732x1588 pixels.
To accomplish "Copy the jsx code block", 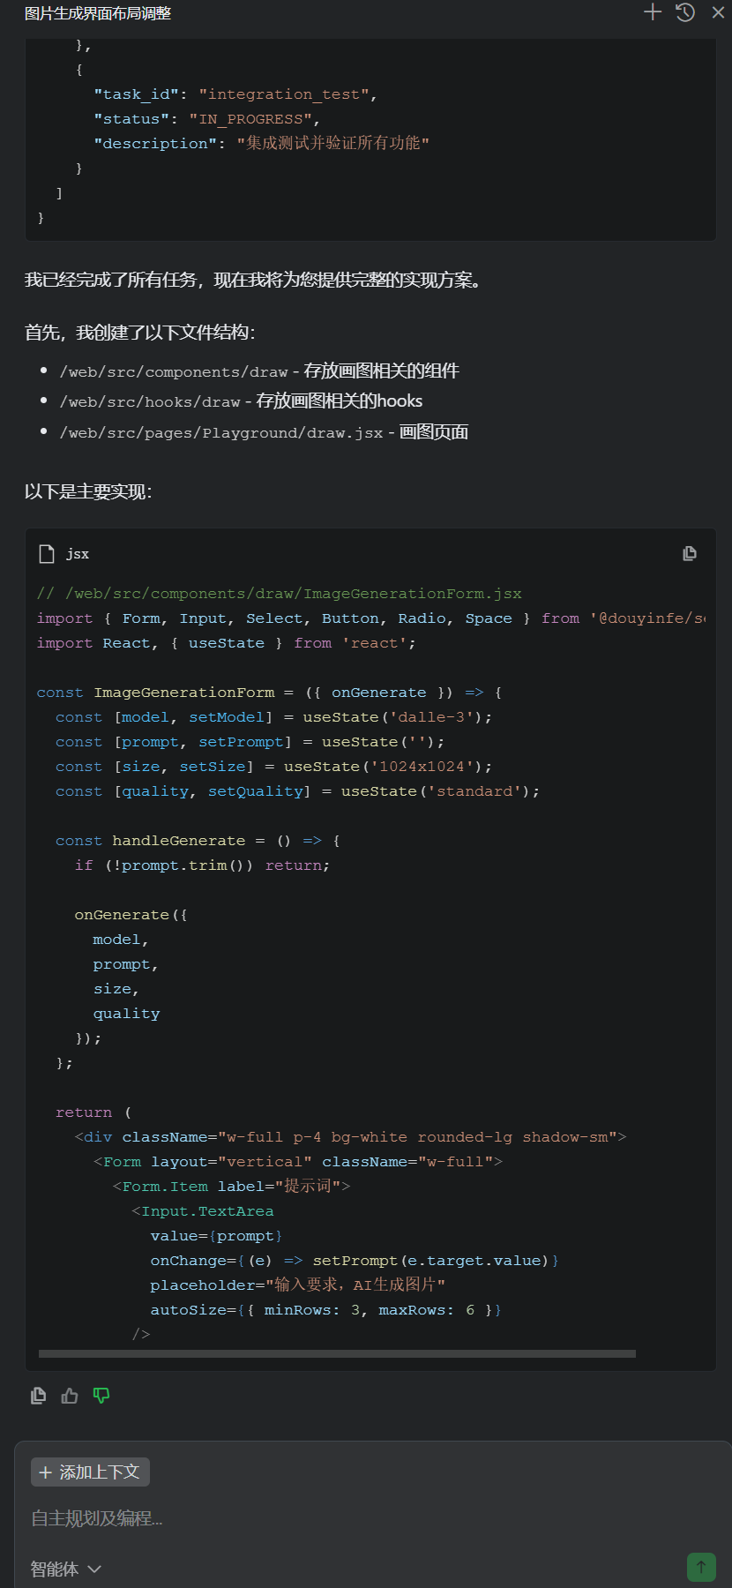I will (x=690, y=553).
